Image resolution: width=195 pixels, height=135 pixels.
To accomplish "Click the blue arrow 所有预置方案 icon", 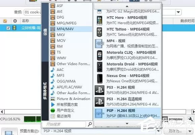I will tap(53, 105).
